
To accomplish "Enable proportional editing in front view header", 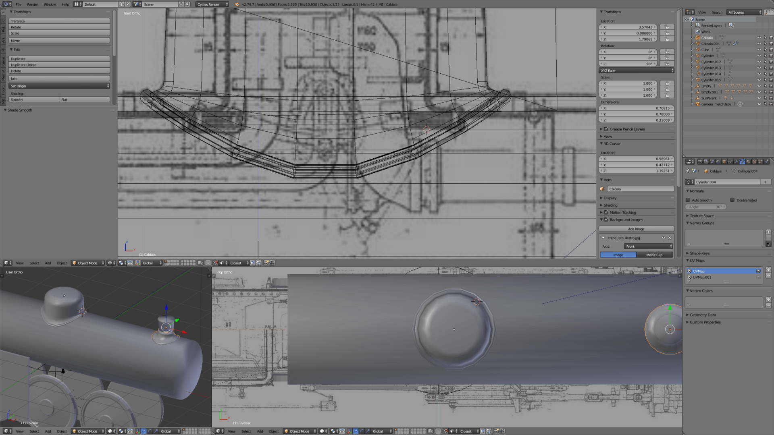I will (x=208, y=263).
